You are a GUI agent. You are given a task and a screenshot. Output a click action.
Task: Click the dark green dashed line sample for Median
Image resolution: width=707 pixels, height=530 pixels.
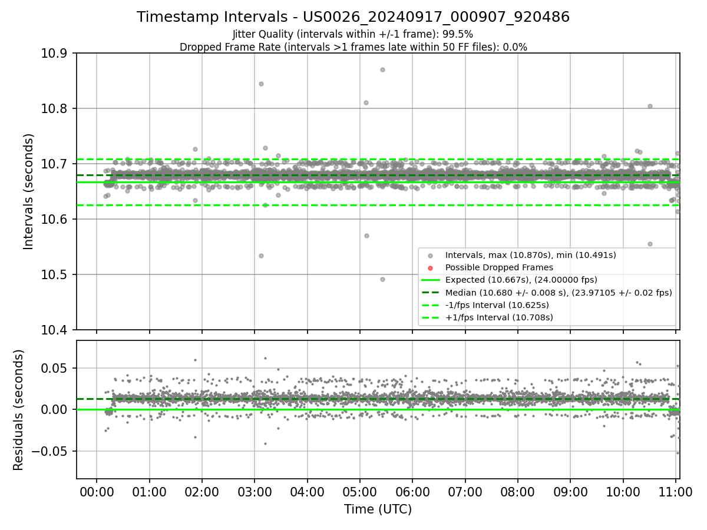tap(430, 292)
